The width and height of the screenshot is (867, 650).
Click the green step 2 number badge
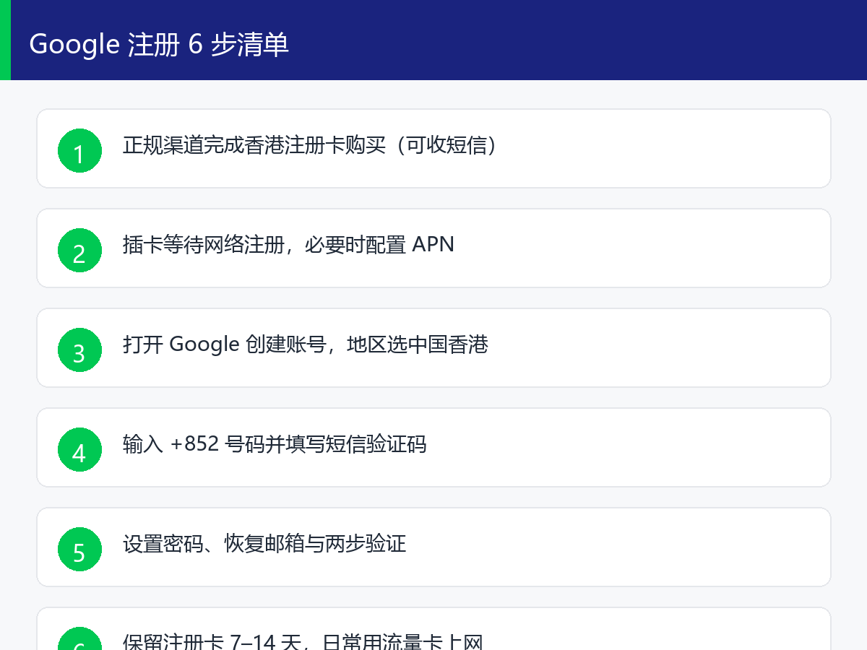[x=79, y=251]
